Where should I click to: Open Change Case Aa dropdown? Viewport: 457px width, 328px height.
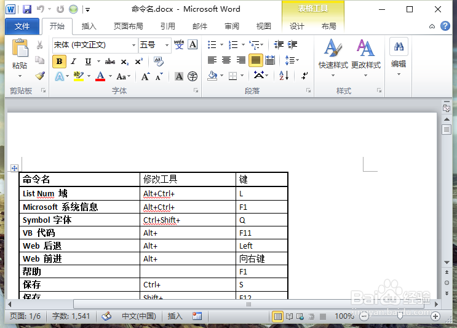pos(123,76)
